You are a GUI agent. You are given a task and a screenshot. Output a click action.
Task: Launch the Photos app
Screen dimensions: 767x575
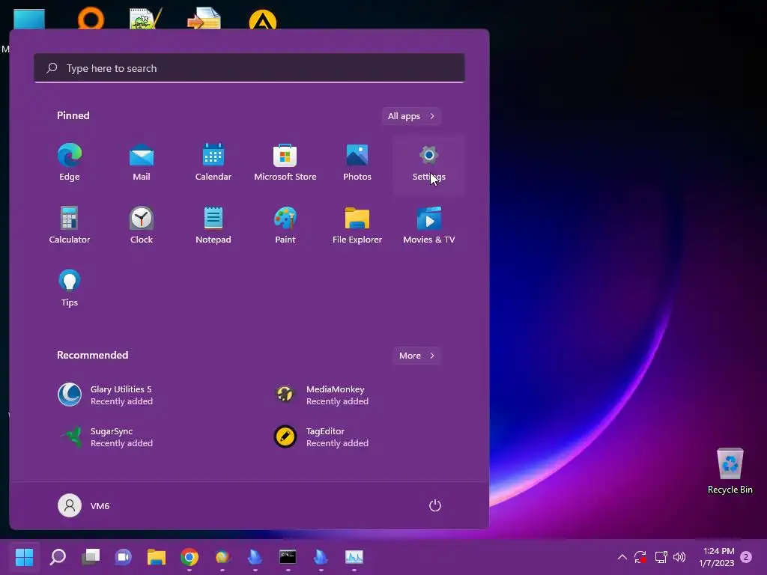(357, 163)
